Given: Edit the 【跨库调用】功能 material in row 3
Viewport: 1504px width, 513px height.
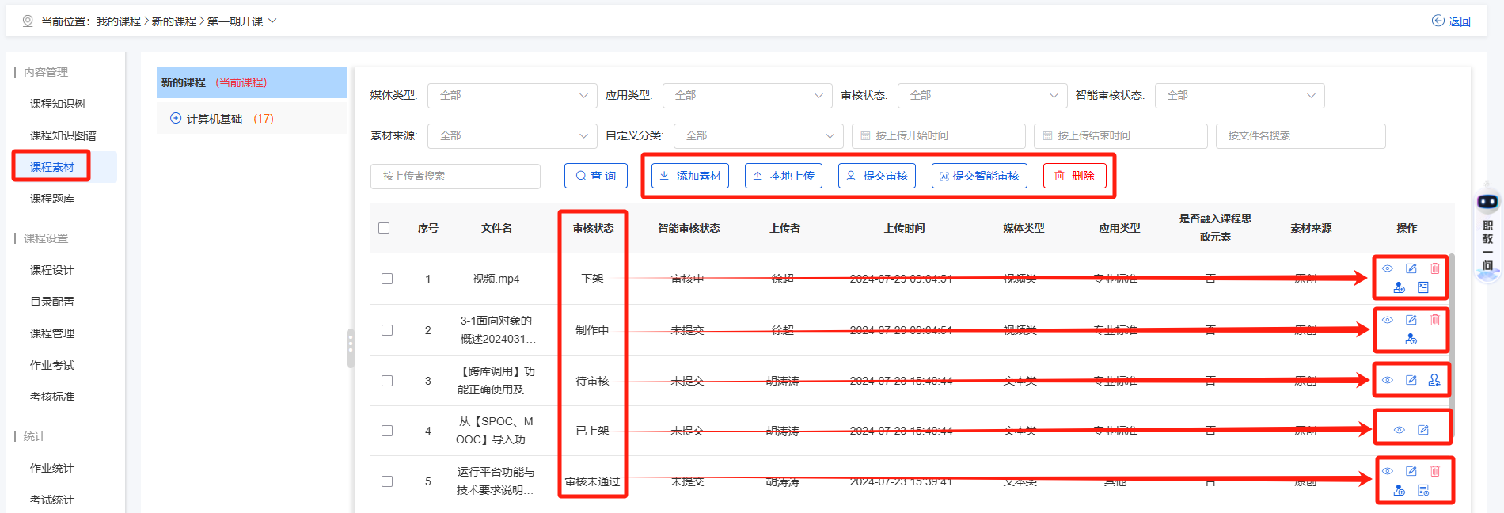Looking at the screenshot, I should click(x=1411, y=380).
